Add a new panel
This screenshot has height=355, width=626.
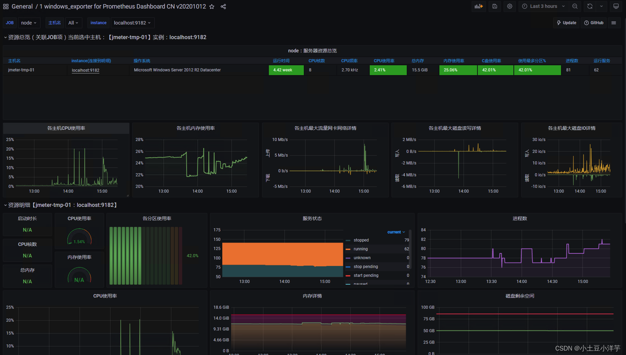coord(479,6)
